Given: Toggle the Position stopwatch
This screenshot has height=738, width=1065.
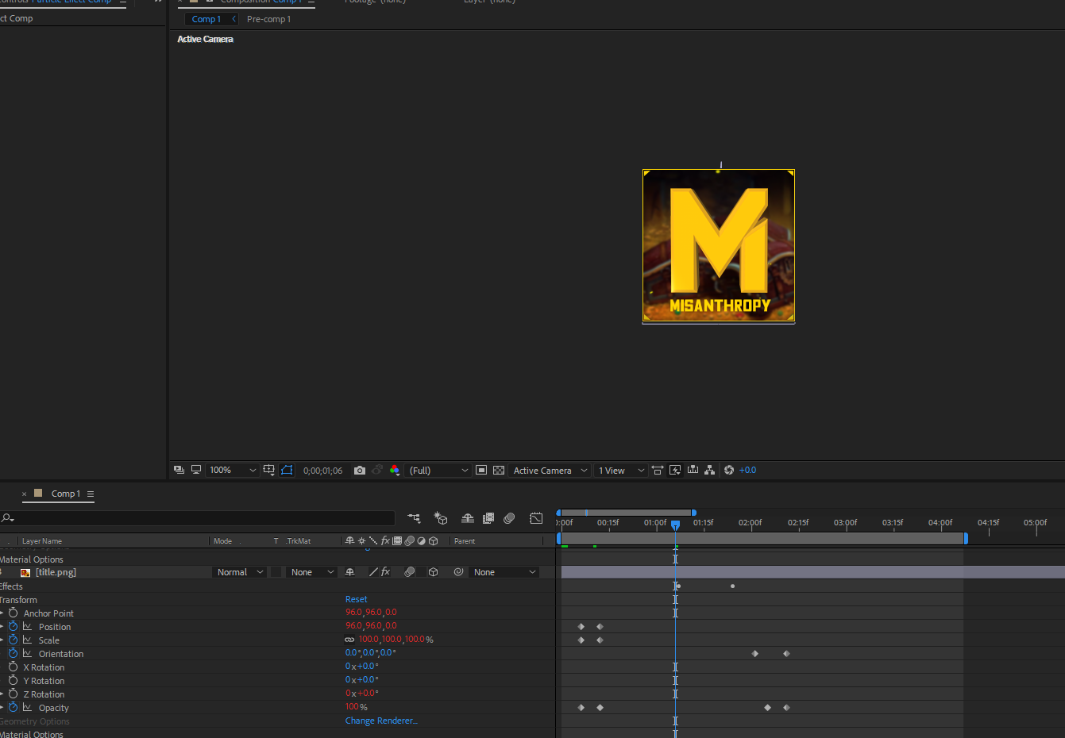Looking at the screenshot, I should pos(13,626).
